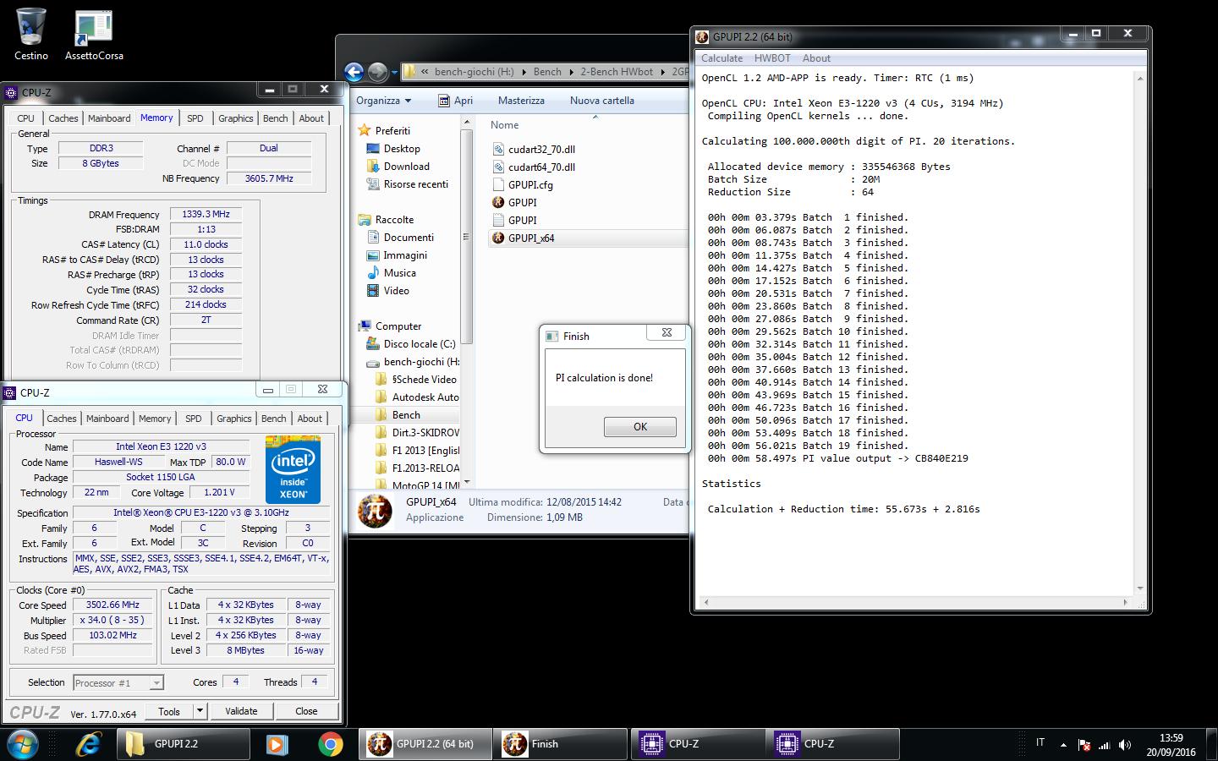Image resolution: width=1218 pixels, height=761 pixels.
Task: Click Nuova cartella in Explorer toolbar
Action: [601, 100]
